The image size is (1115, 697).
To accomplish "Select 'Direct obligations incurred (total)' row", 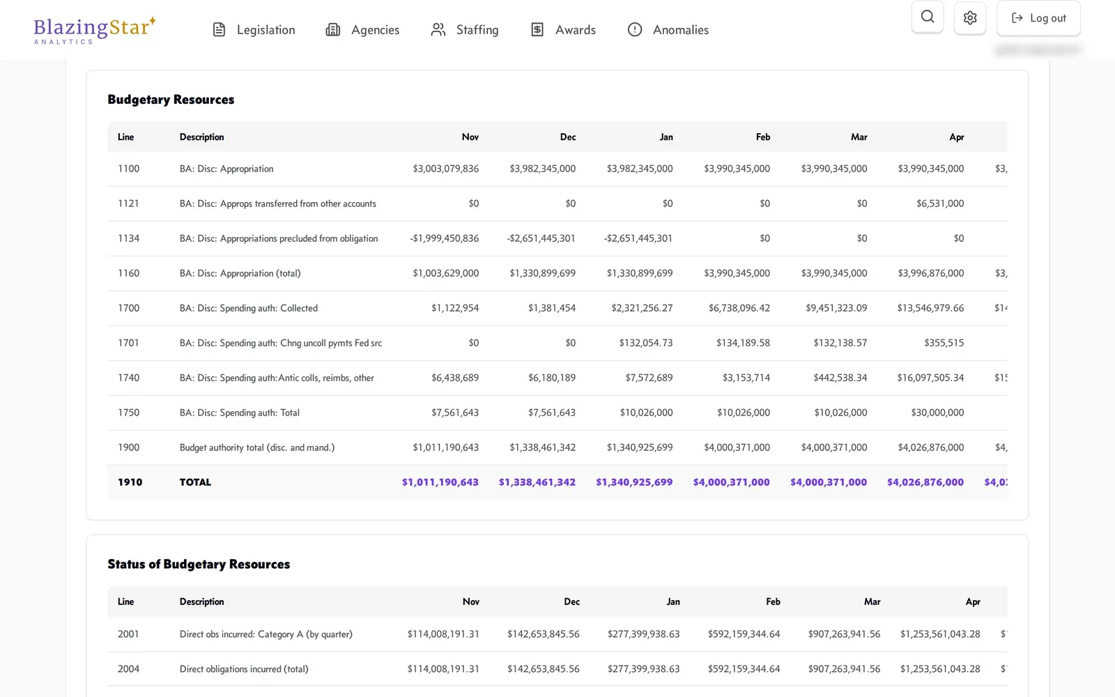I will point(557,669).
